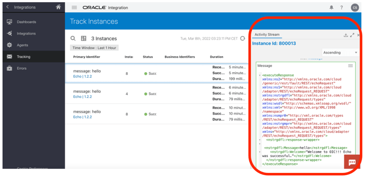
Task: Click the help question mark icon
Action: [x=342, y=8]
